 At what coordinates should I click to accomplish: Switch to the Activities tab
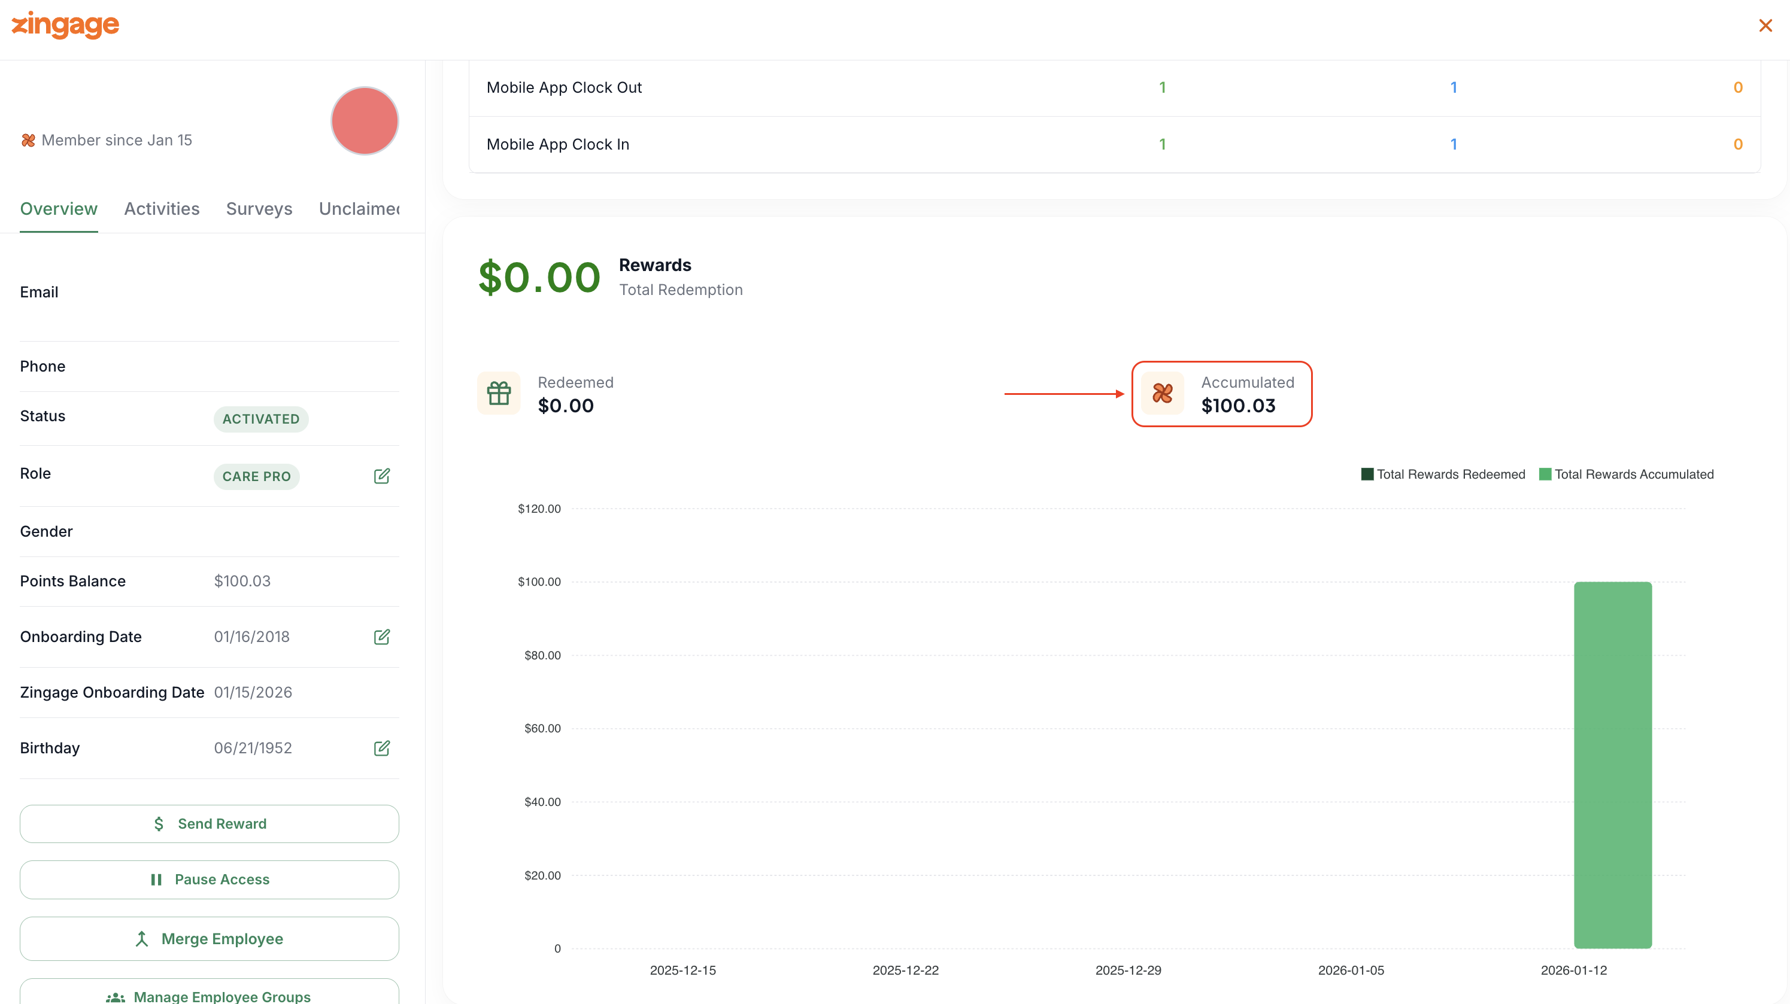tap(162, 209)
